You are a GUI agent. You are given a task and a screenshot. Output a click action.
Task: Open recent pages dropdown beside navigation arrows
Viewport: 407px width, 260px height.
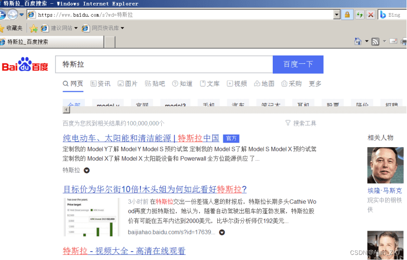click(x=21, y=14)
